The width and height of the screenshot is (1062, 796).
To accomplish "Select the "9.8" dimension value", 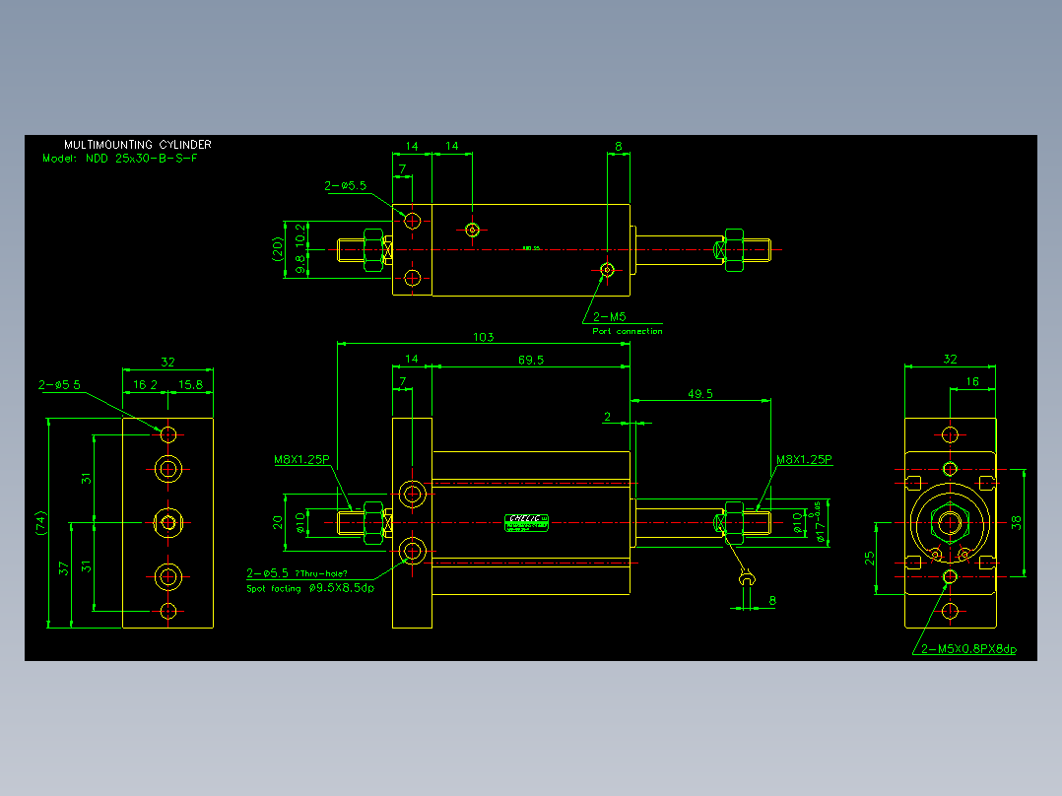I will point(300,265).
